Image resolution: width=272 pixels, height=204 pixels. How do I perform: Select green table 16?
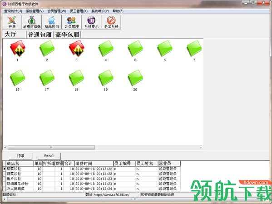(18, 78)
